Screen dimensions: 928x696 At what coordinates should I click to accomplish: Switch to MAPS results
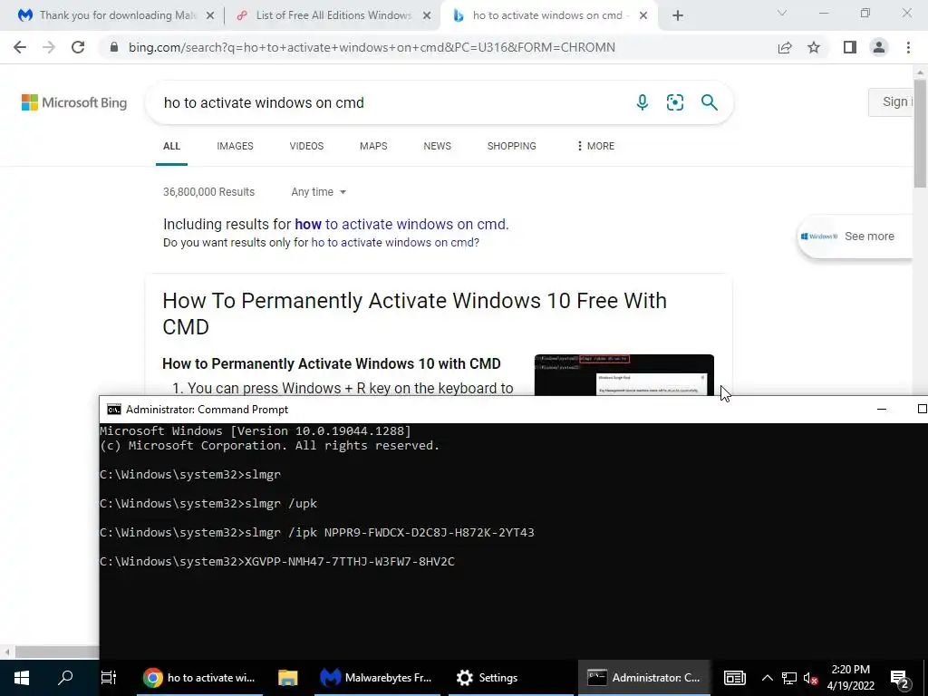click(x=373, y=146)
